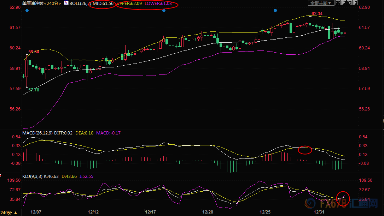Click the 57.70 low price marker
Screen dimensions: 384x216
[x=34, y=90]
